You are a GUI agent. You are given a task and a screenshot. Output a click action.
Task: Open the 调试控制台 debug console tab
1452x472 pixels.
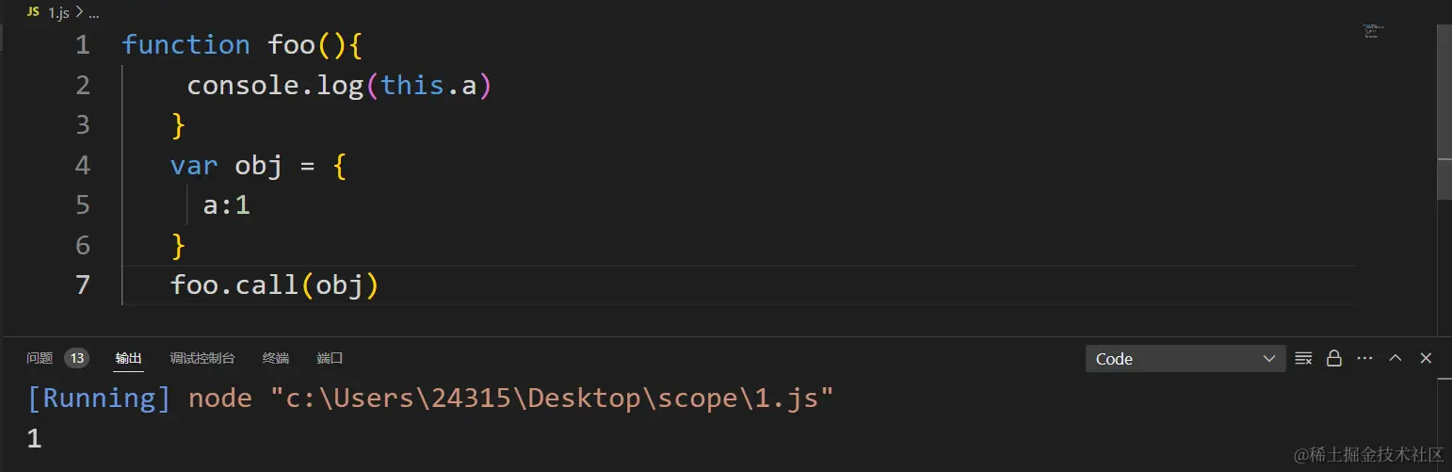202,358
